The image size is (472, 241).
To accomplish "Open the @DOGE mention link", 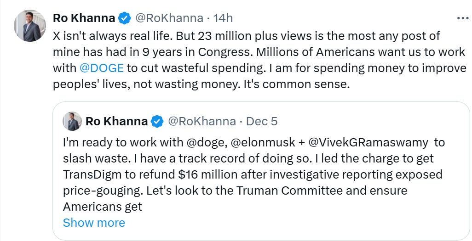I will click(x=102, y=68).
